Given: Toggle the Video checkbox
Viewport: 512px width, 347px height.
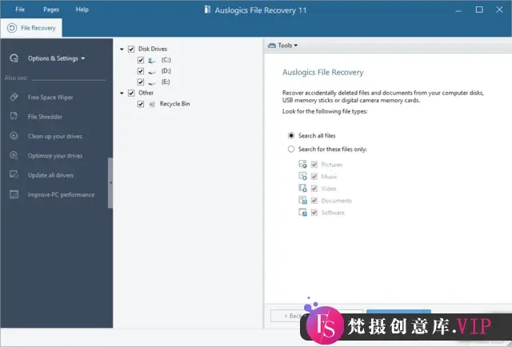Looking at the screenshot, I should [x=314, y=189].
